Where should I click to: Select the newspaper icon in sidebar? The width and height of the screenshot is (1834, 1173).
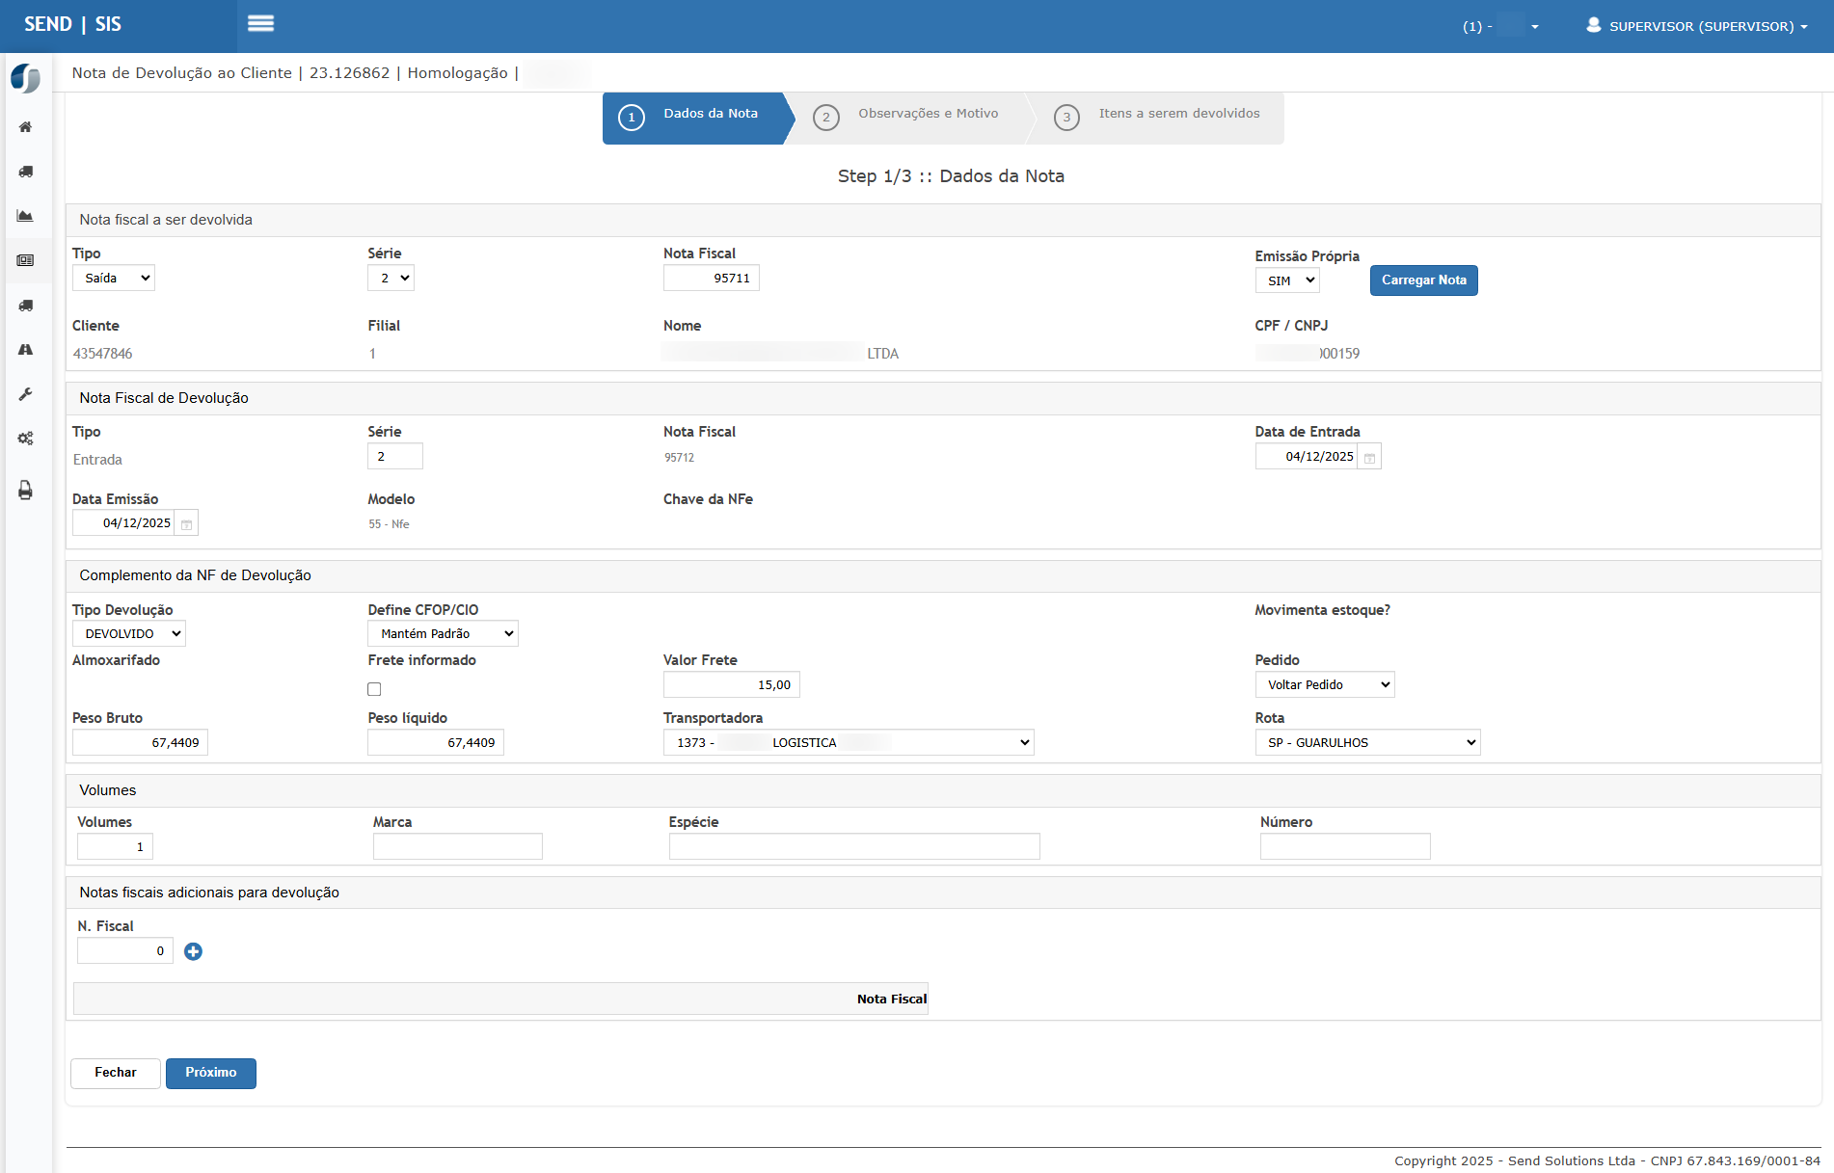click(x=26, y=260)
